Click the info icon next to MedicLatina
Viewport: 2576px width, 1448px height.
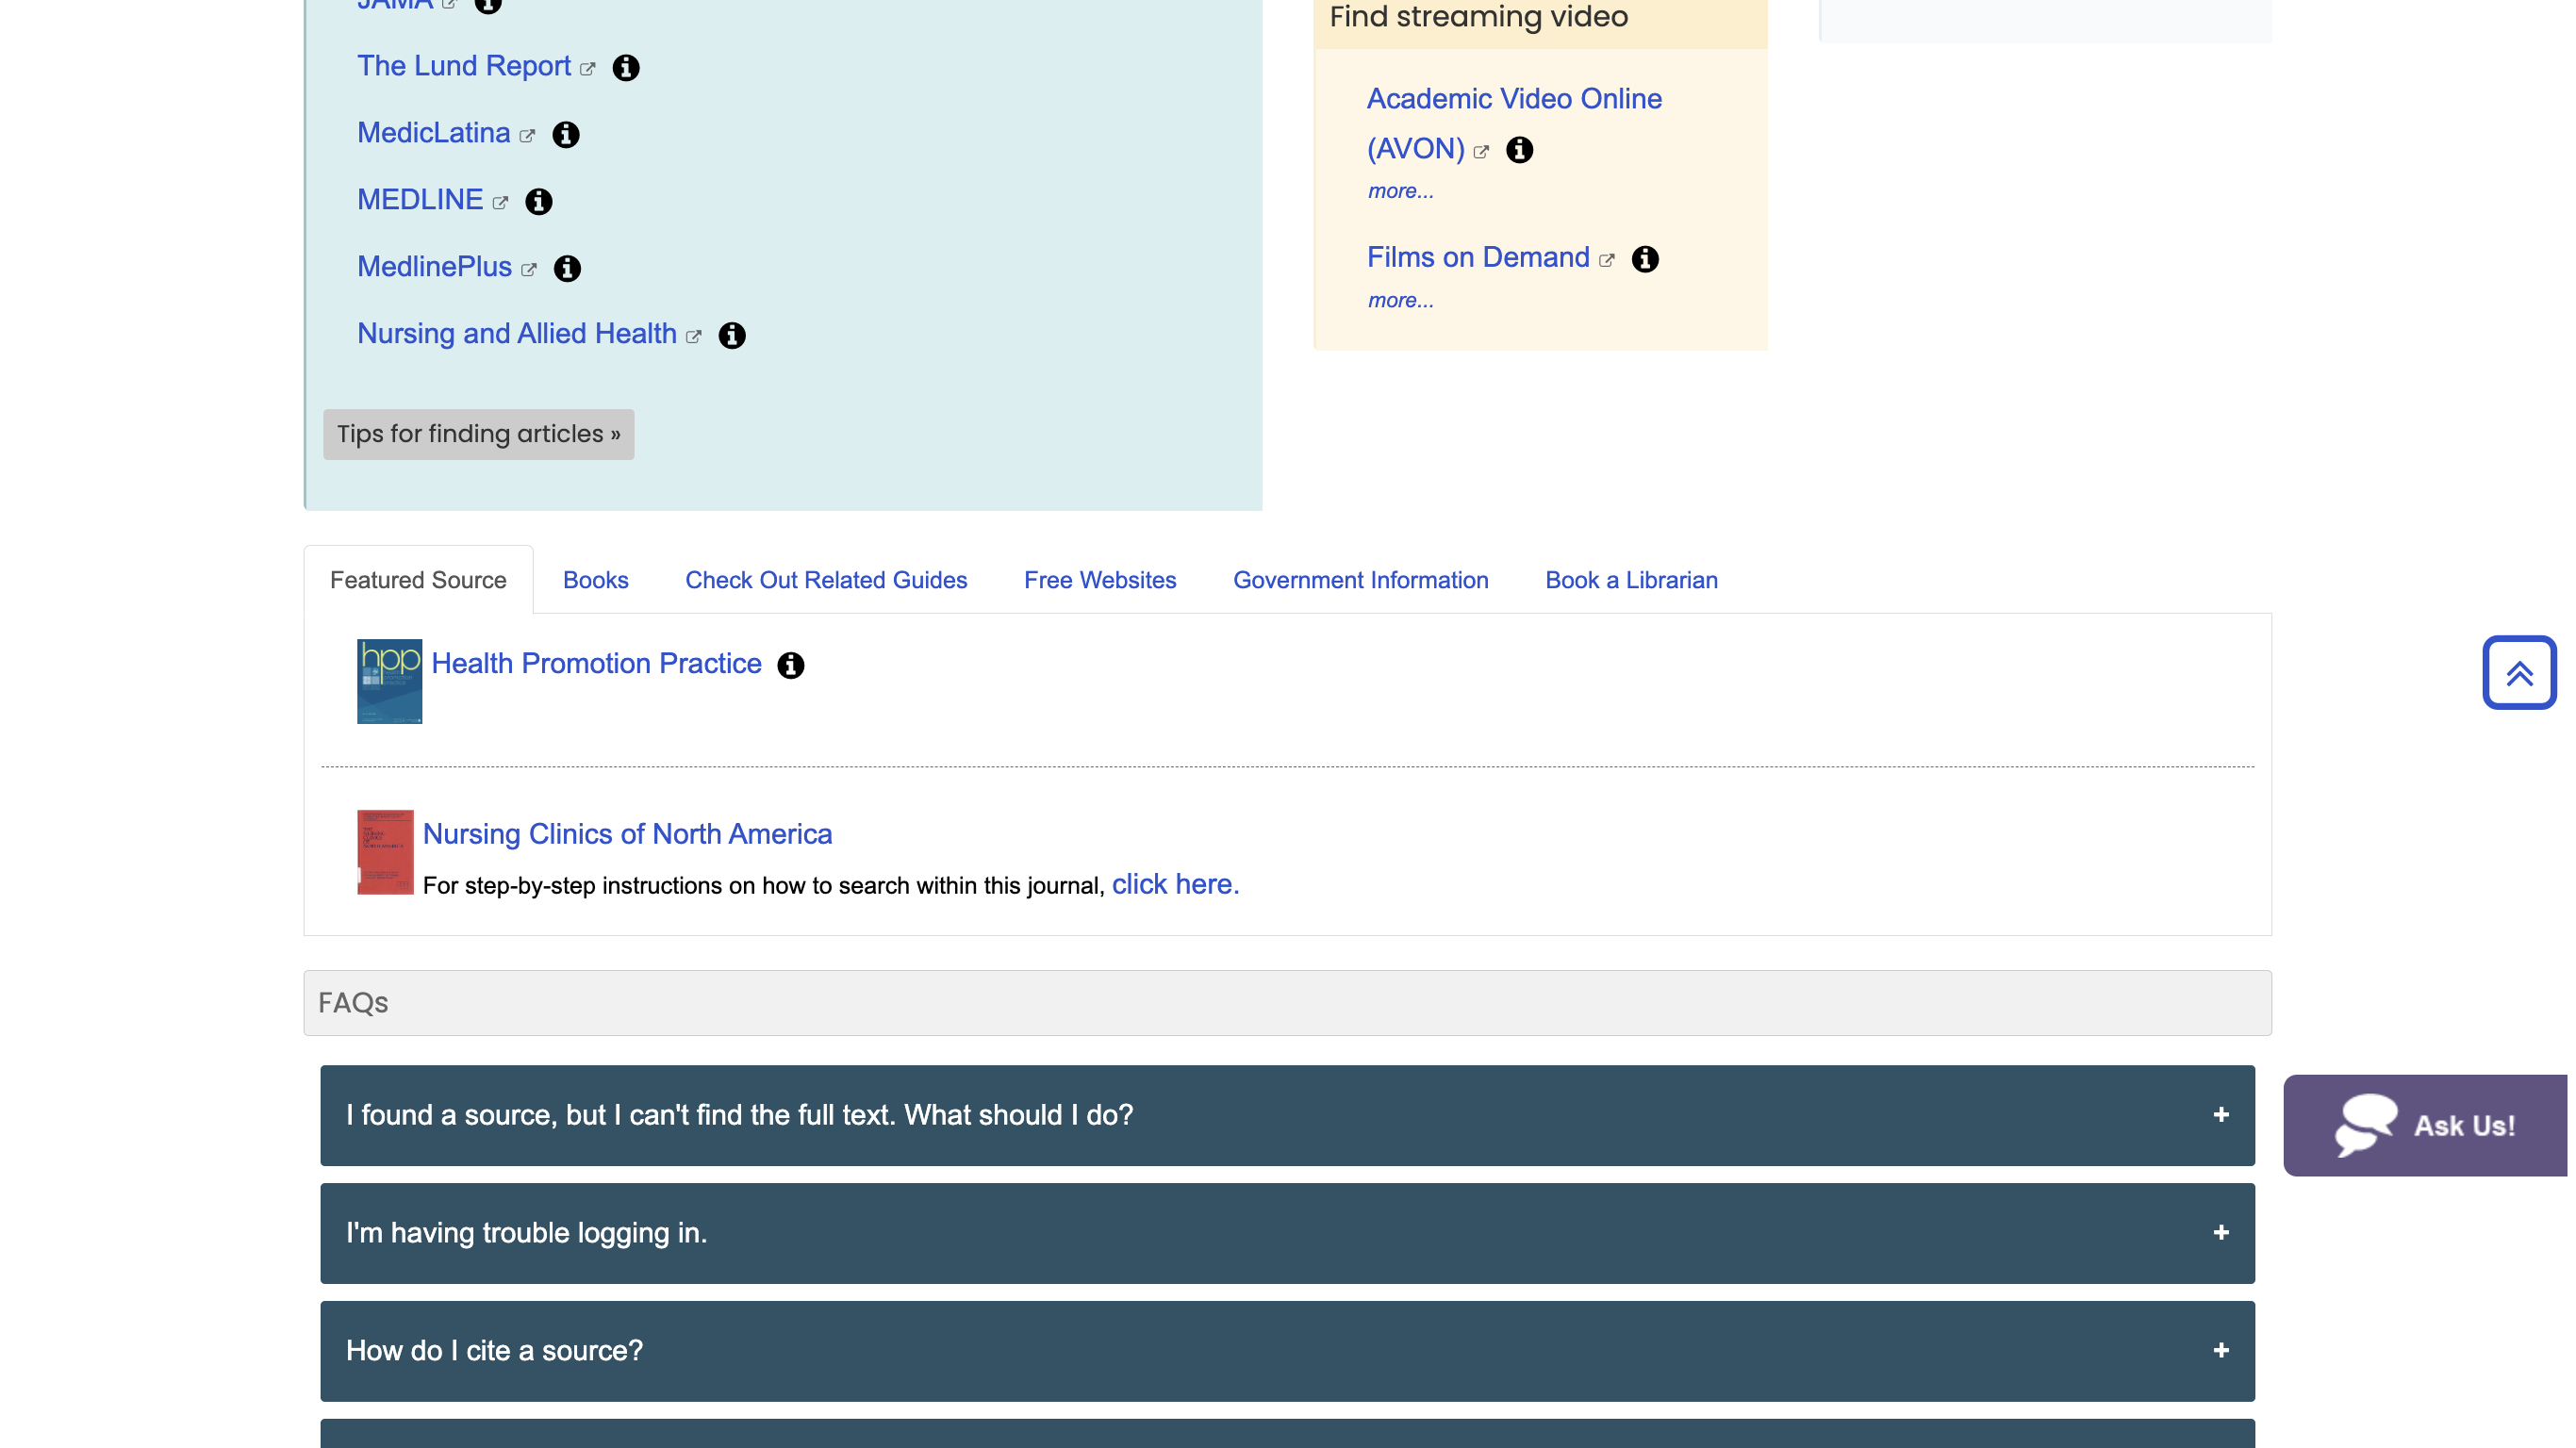click(565, 135)
